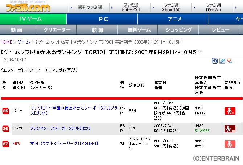Click arrow before ファミ通 DS+Wii
The width and height of the screenshot is (243, 165).
click(195, 7)
